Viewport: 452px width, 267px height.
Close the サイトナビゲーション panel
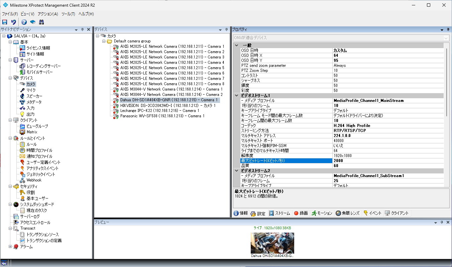pyautogui.click(x=89, y=29)
